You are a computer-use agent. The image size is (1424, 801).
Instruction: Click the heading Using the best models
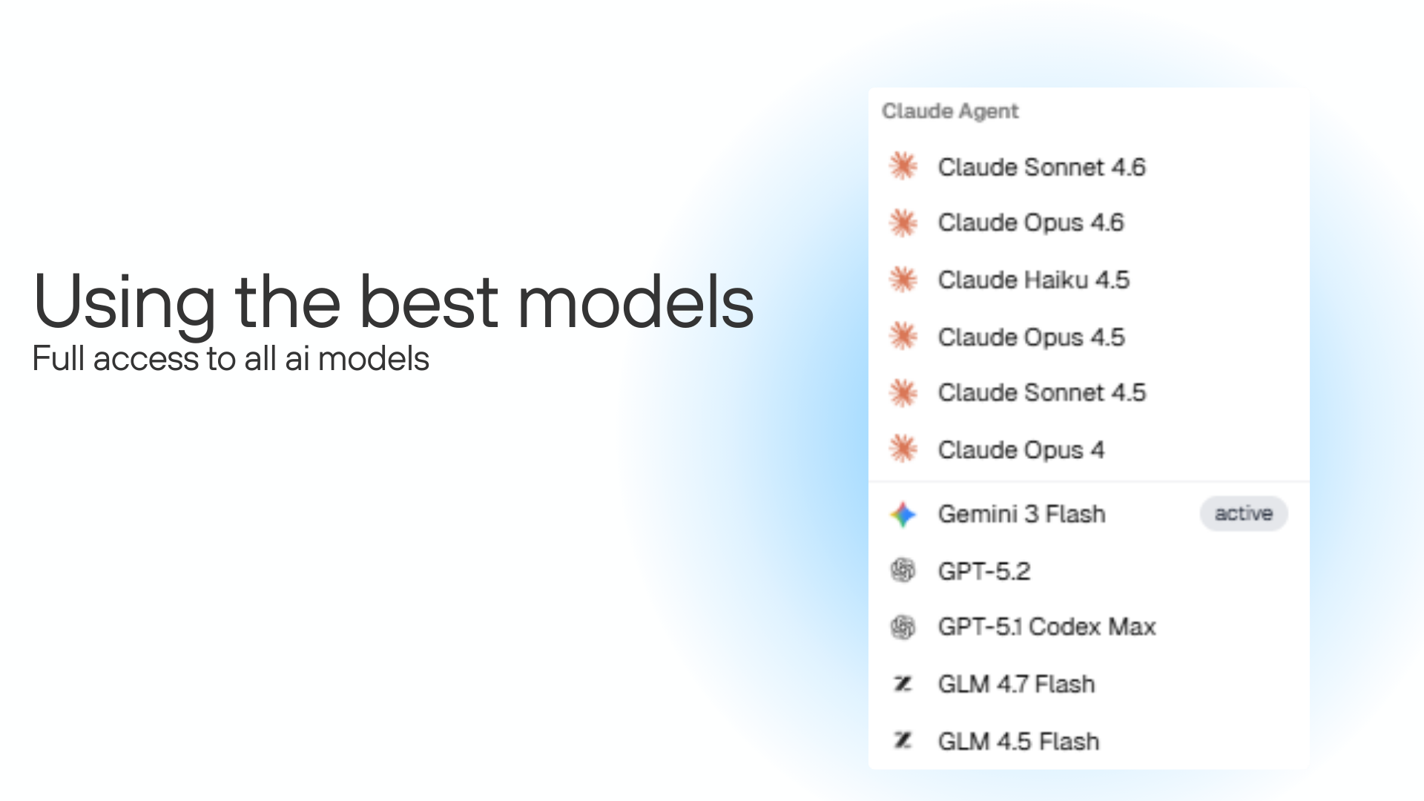tap(394, 301)
